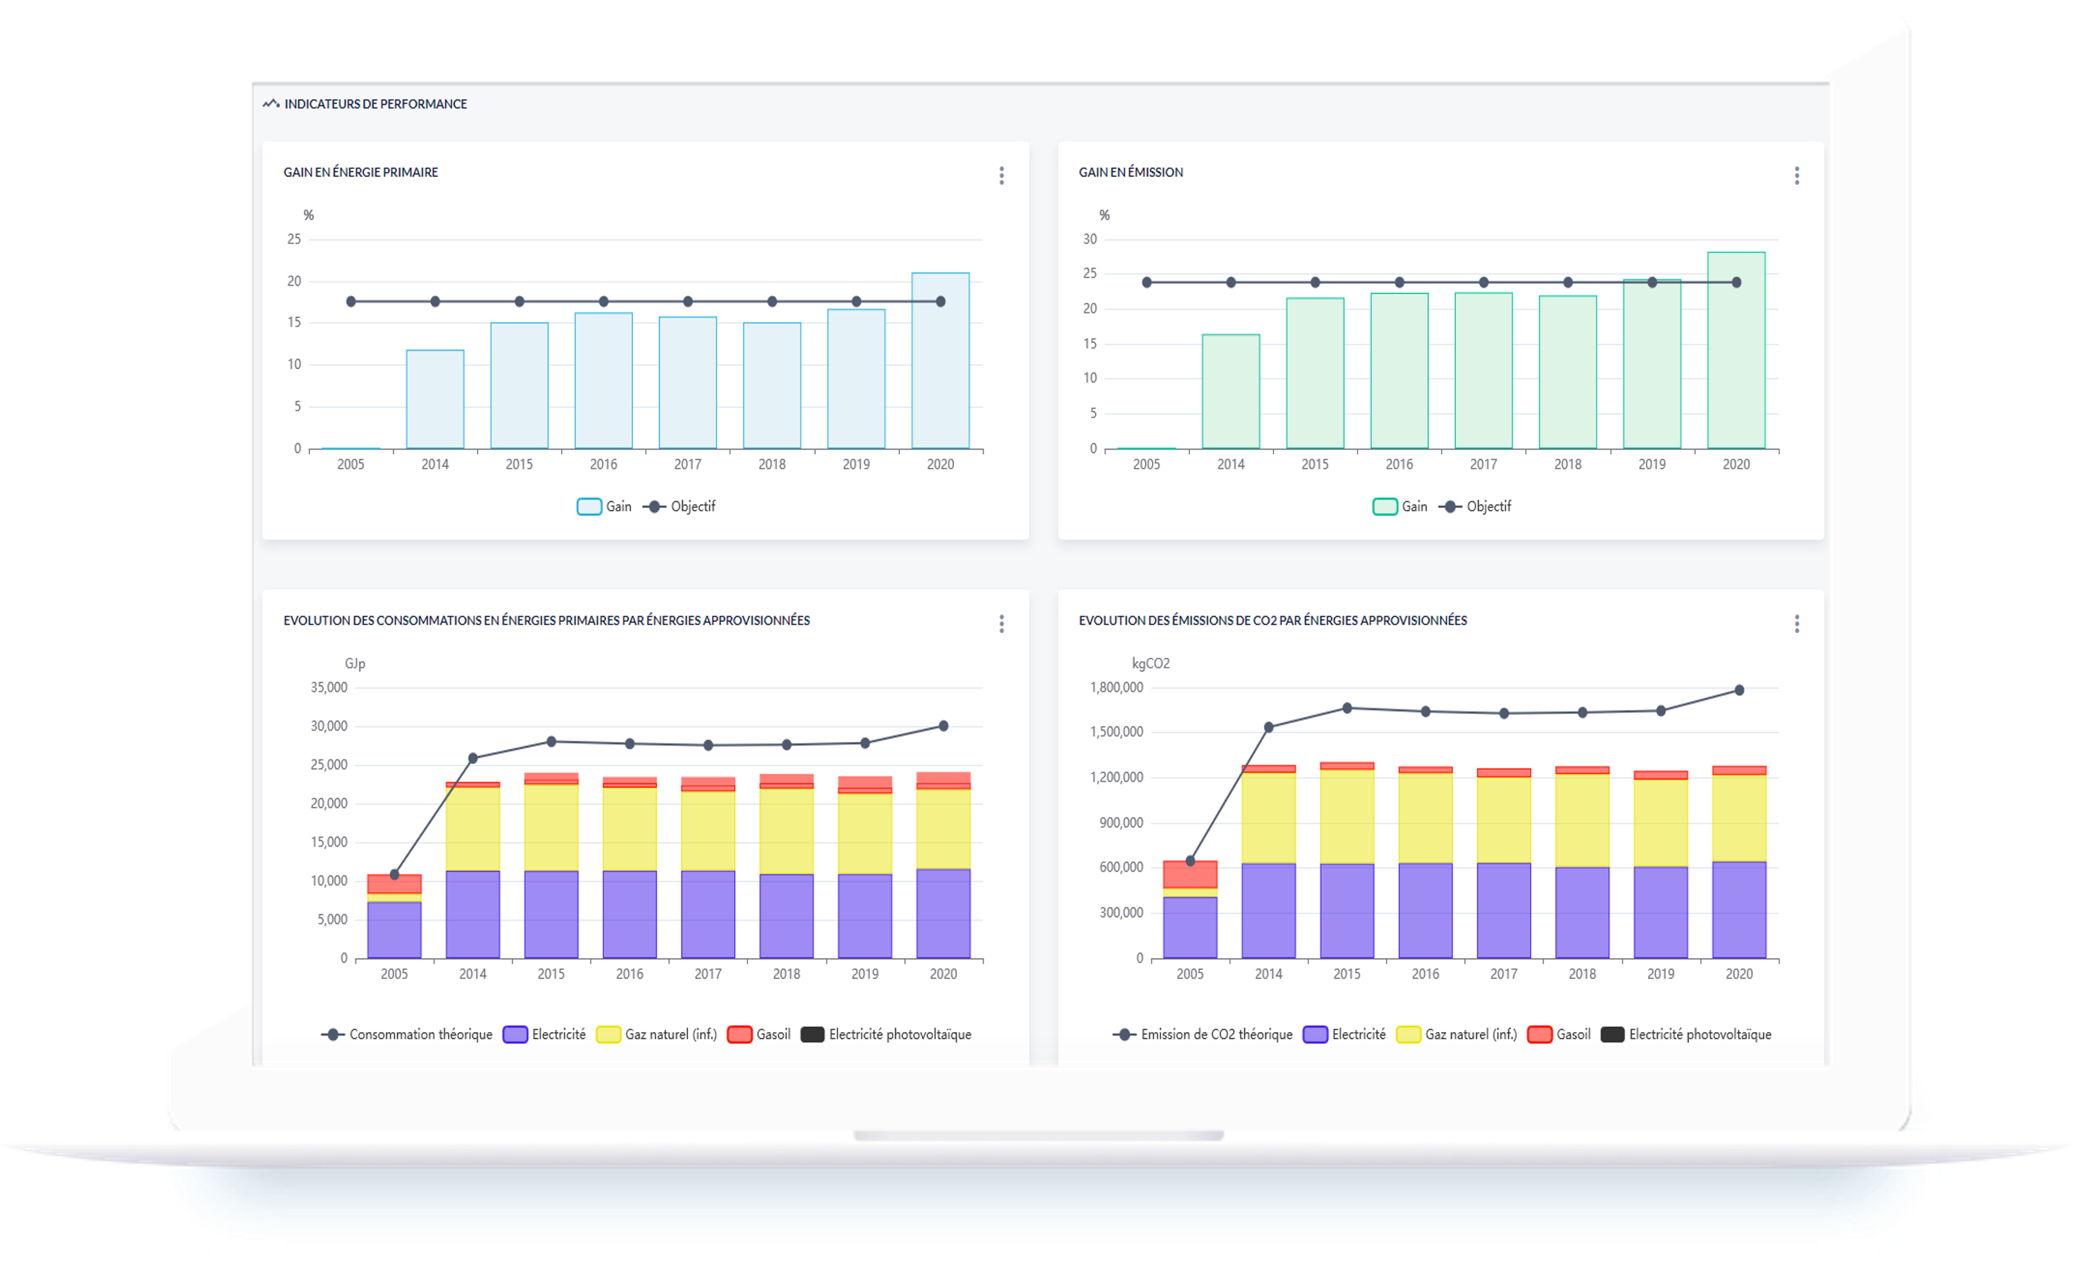Open the options menu of Gain en énergie primaire chart
Image resolution: width=2076 pixels, height=1266 pixels.
tap(1001, 175)
